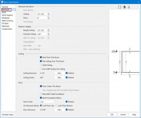
Task: Check Monolithic Slab Foundation
Action: point(41,94)
